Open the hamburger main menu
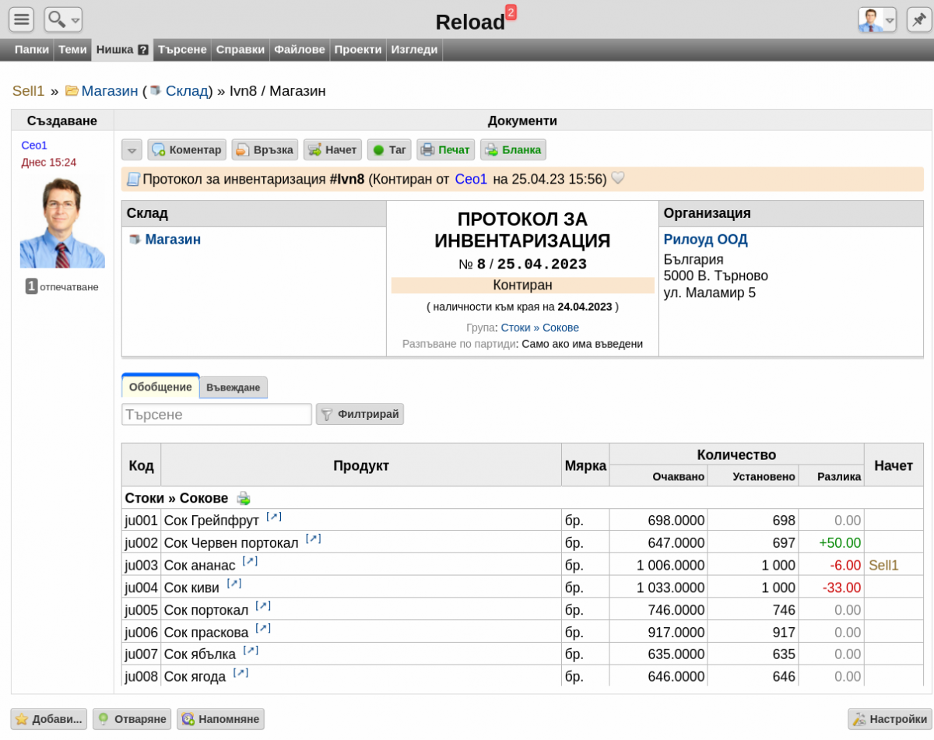The width and height of the screenshot is (934, 740). click(x=21, y=19)
